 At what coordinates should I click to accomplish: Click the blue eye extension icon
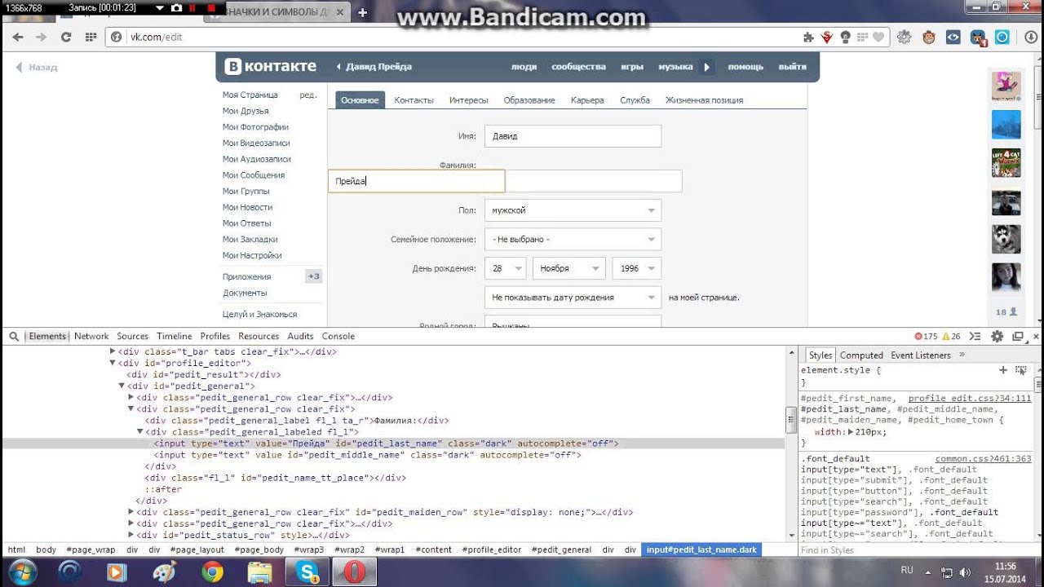click(953, 37)
